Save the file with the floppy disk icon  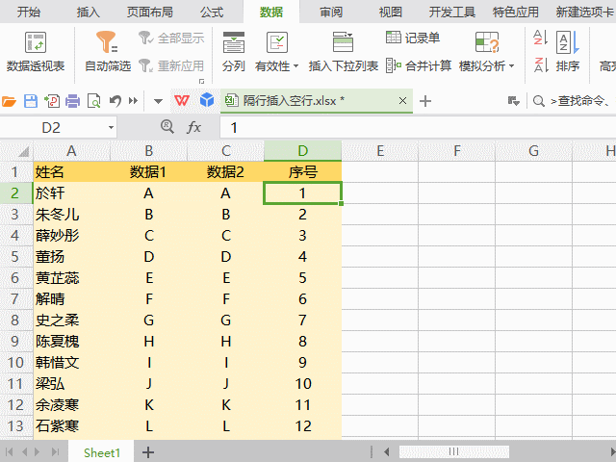pyautogui.click(x=31, y=101)
